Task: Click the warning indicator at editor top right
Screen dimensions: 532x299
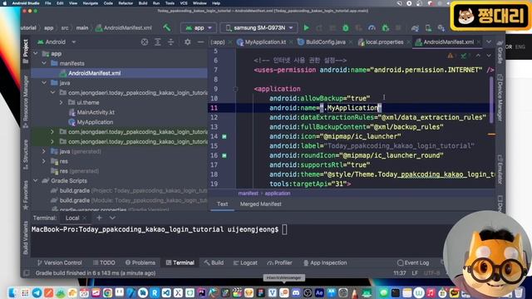Action: [451, 56]
